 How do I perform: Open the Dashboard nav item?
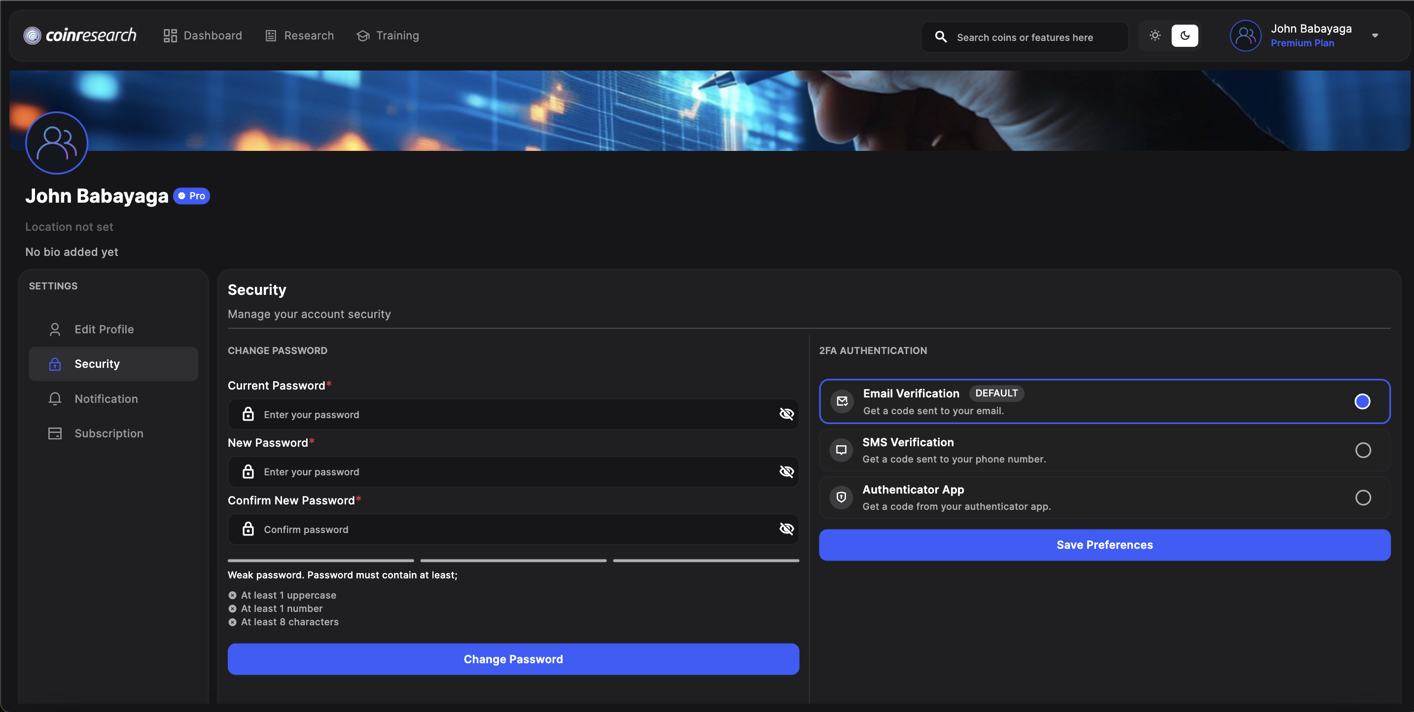pos(203,36)
